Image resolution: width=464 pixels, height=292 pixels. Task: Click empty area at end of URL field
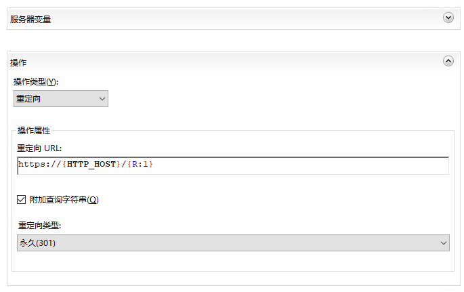point(339,165)
